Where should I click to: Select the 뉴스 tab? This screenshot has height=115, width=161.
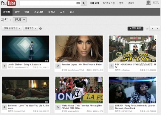(x=72, y=12)
